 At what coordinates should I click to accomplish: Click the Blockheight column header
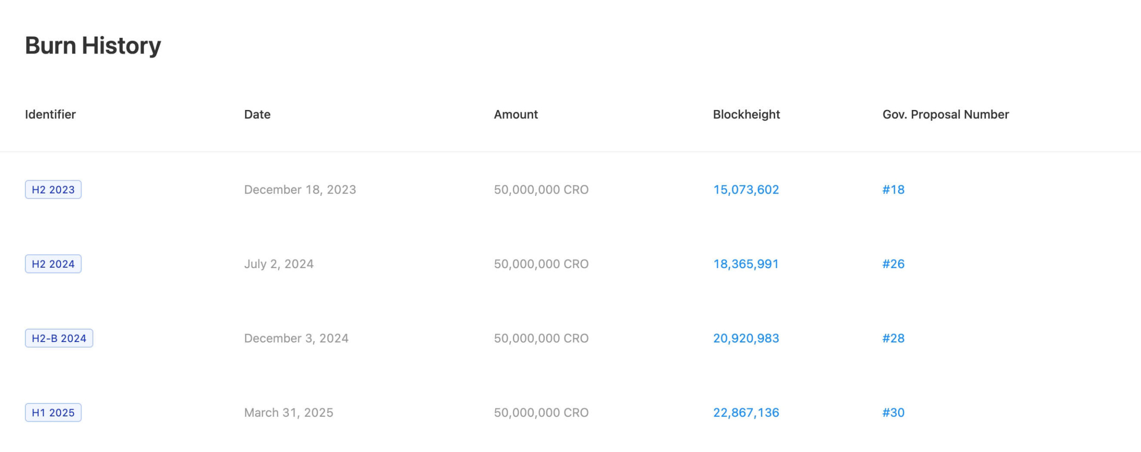(746, 114)
